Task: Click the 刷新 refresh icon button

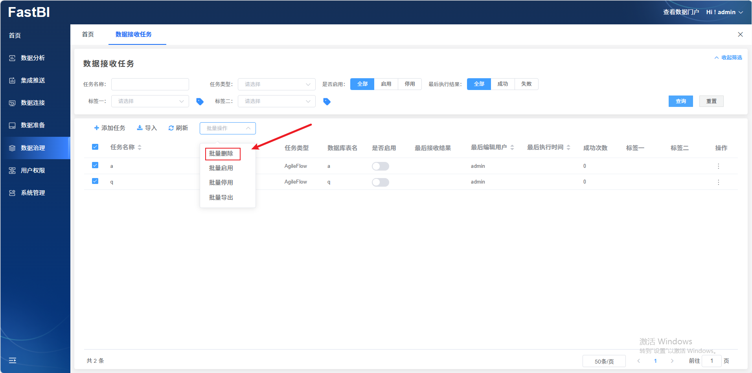Action: click(178, 128)
